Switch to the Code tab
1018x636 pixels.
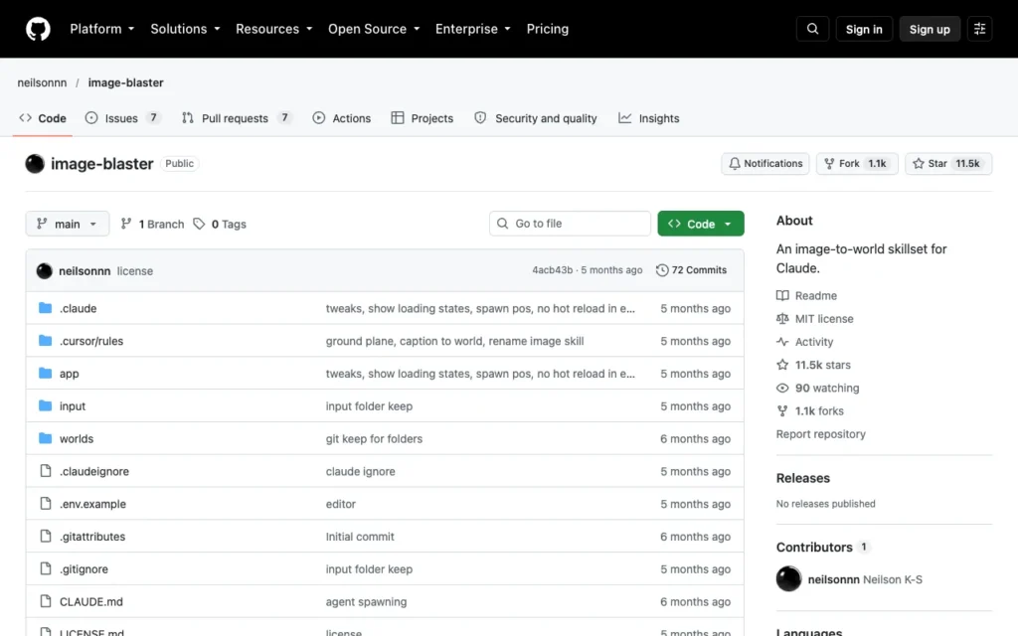(43, 118)
